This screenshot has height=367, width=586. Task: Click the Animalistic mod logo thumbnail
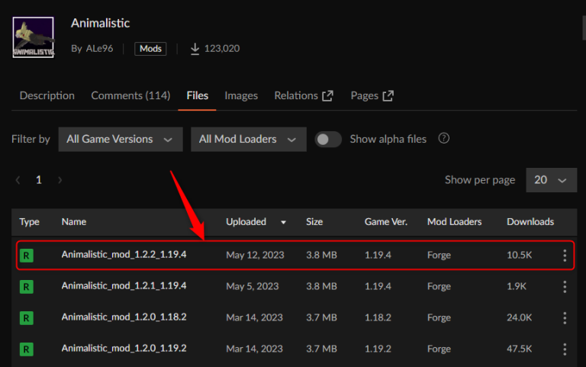(x=34, y=38)
